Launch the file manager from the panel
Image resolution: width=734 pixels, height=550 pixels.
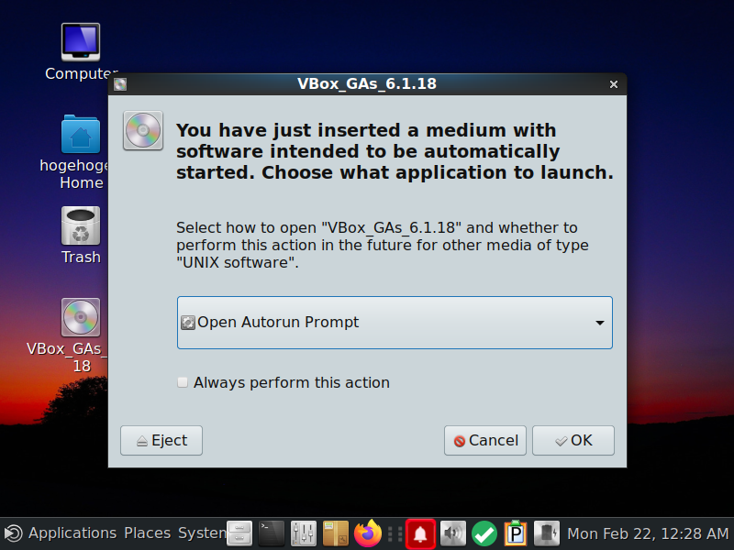[x=239, y=533]
